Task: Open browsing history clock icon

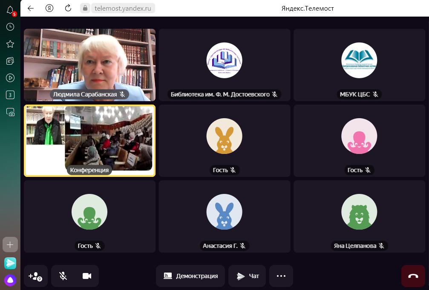Action: (10, 27)
